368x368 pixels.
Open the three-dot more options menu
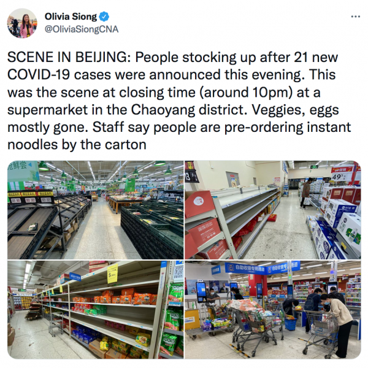[x=355, y=17]
